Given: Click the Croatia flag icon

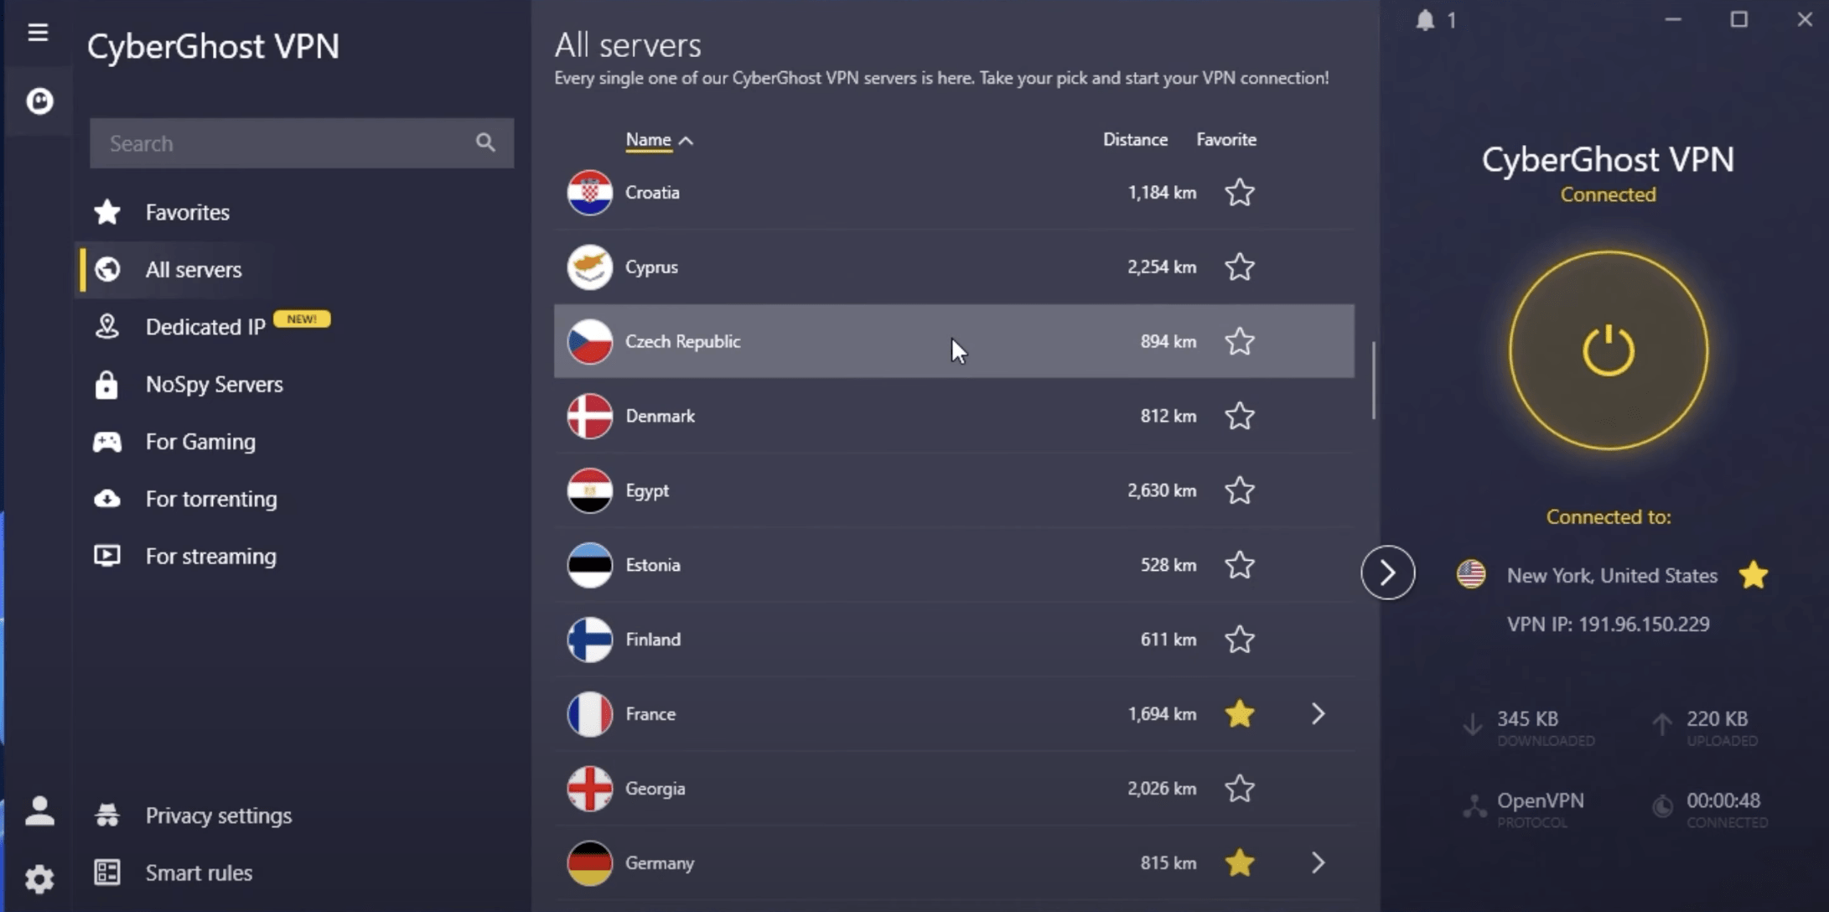Looking at the screenshot, I should point(589,193).
